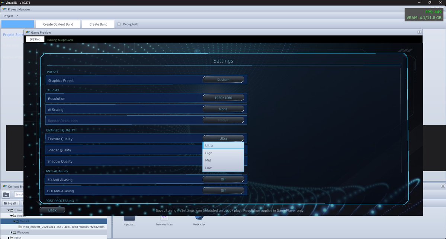Choose Mid in the Texture Quality list
This screenshot has width=446, height=239.
223,160
